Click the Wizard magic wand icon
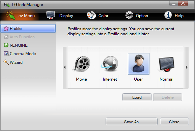 [6, 62]
